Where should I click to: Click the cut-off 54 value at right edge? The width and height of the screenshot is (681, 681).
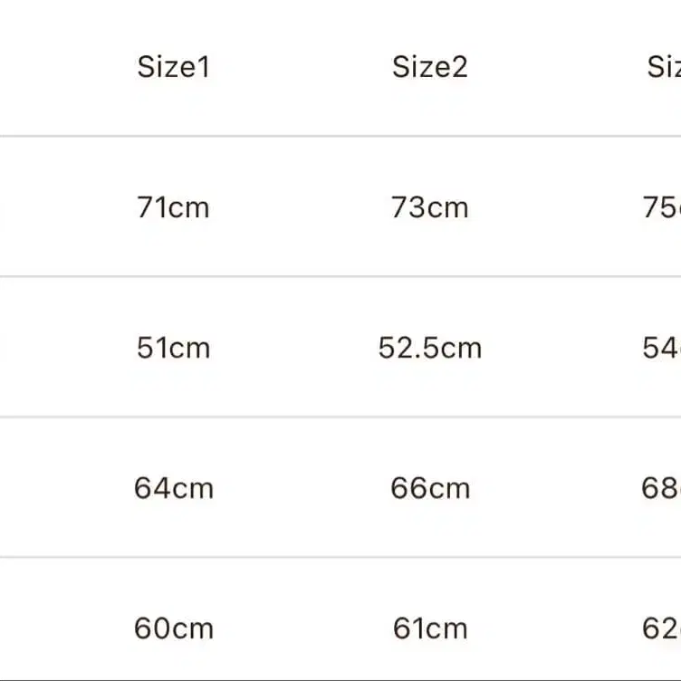(661, 348)
